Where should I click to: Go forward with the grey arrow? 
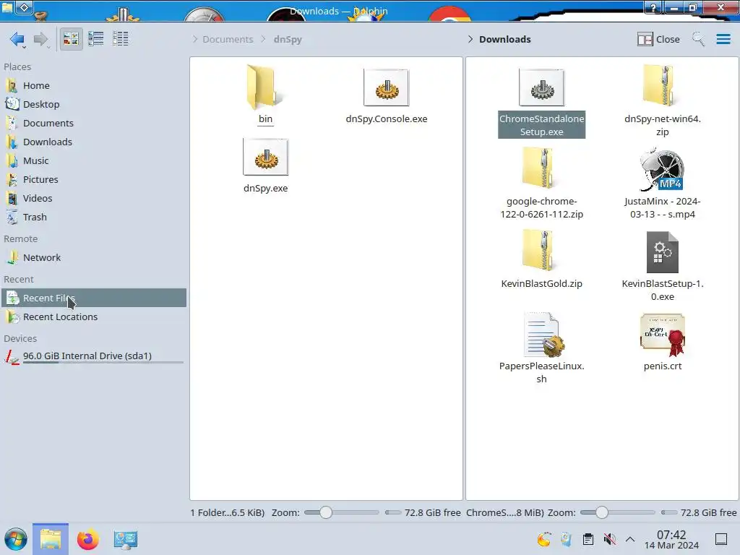(x=41, y=39)
